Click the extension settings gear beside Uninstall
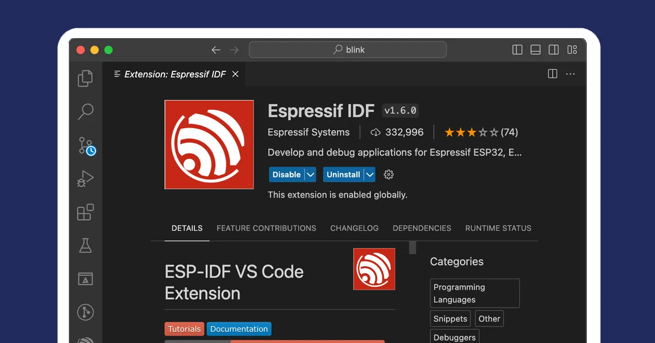This screenshot has width=655, height=343. tap(388, 174)
